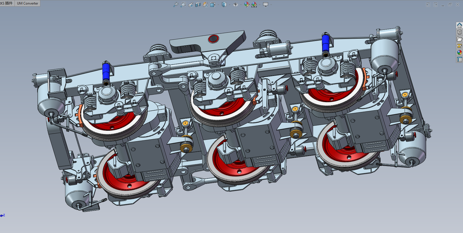Click the Display Style cube icon
Image resolution: width=463 pixels, height=233 pixels.
(224, 5)
